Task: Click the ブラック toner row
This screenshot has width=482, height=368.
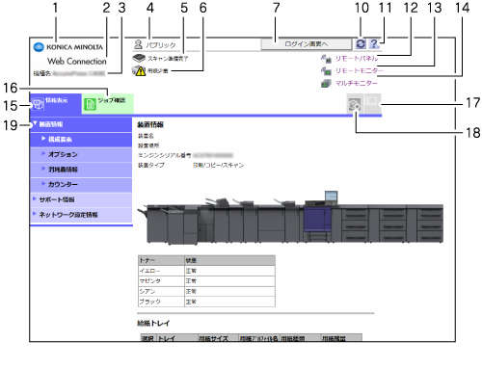Action: click(x=206, y=302)
